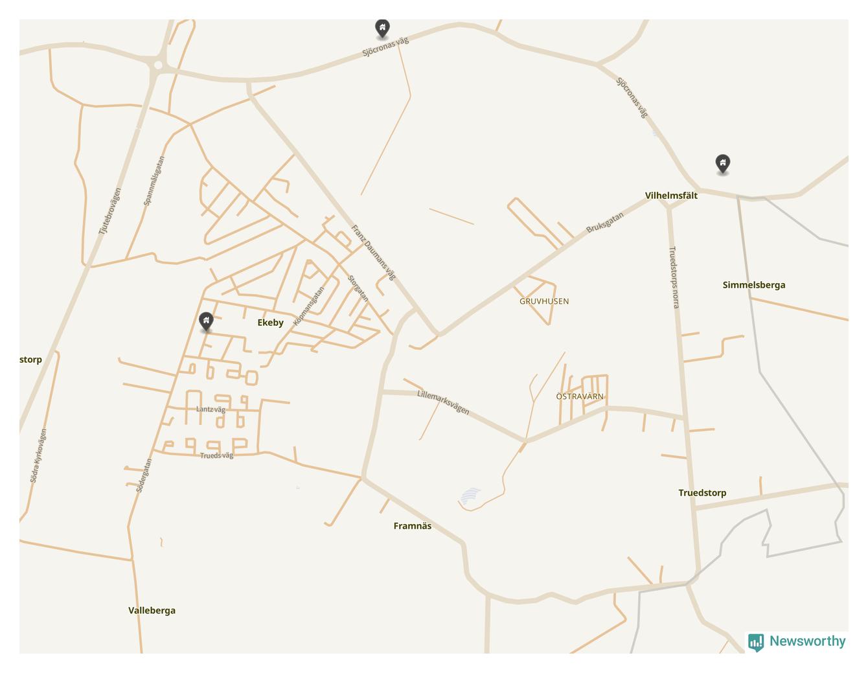Viewport: 868px width, 673px height.
Task: Select the Simmelsberga label
Action: click(753, 285)
